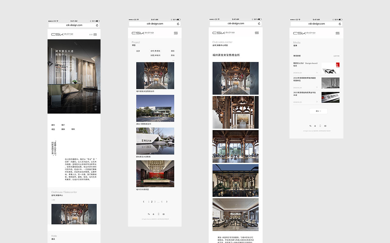Viewport: 390px width, 243px height.
Task: Click QQ icon in Media page footer
Action: tap(315, 126)
